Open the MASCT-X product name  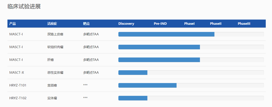17,72
